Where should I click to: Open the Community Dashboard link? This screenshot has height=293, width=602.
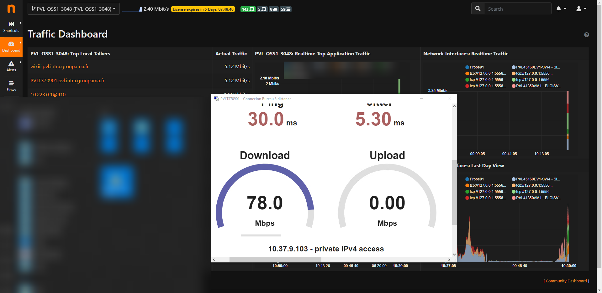566,281
